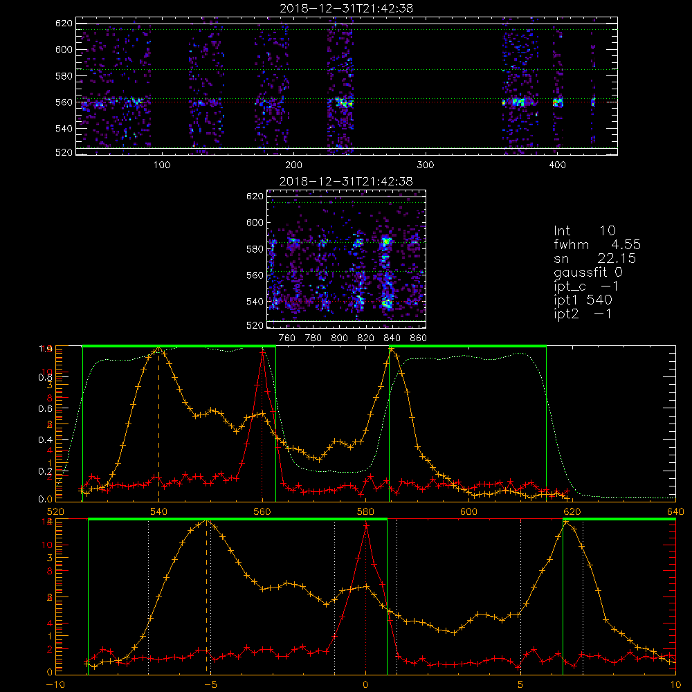Viewport: 692px width, 692px height.
Task: Click x-axis label 580 of the profile plot
Action: pyautogui.click(x=365, y=511)
